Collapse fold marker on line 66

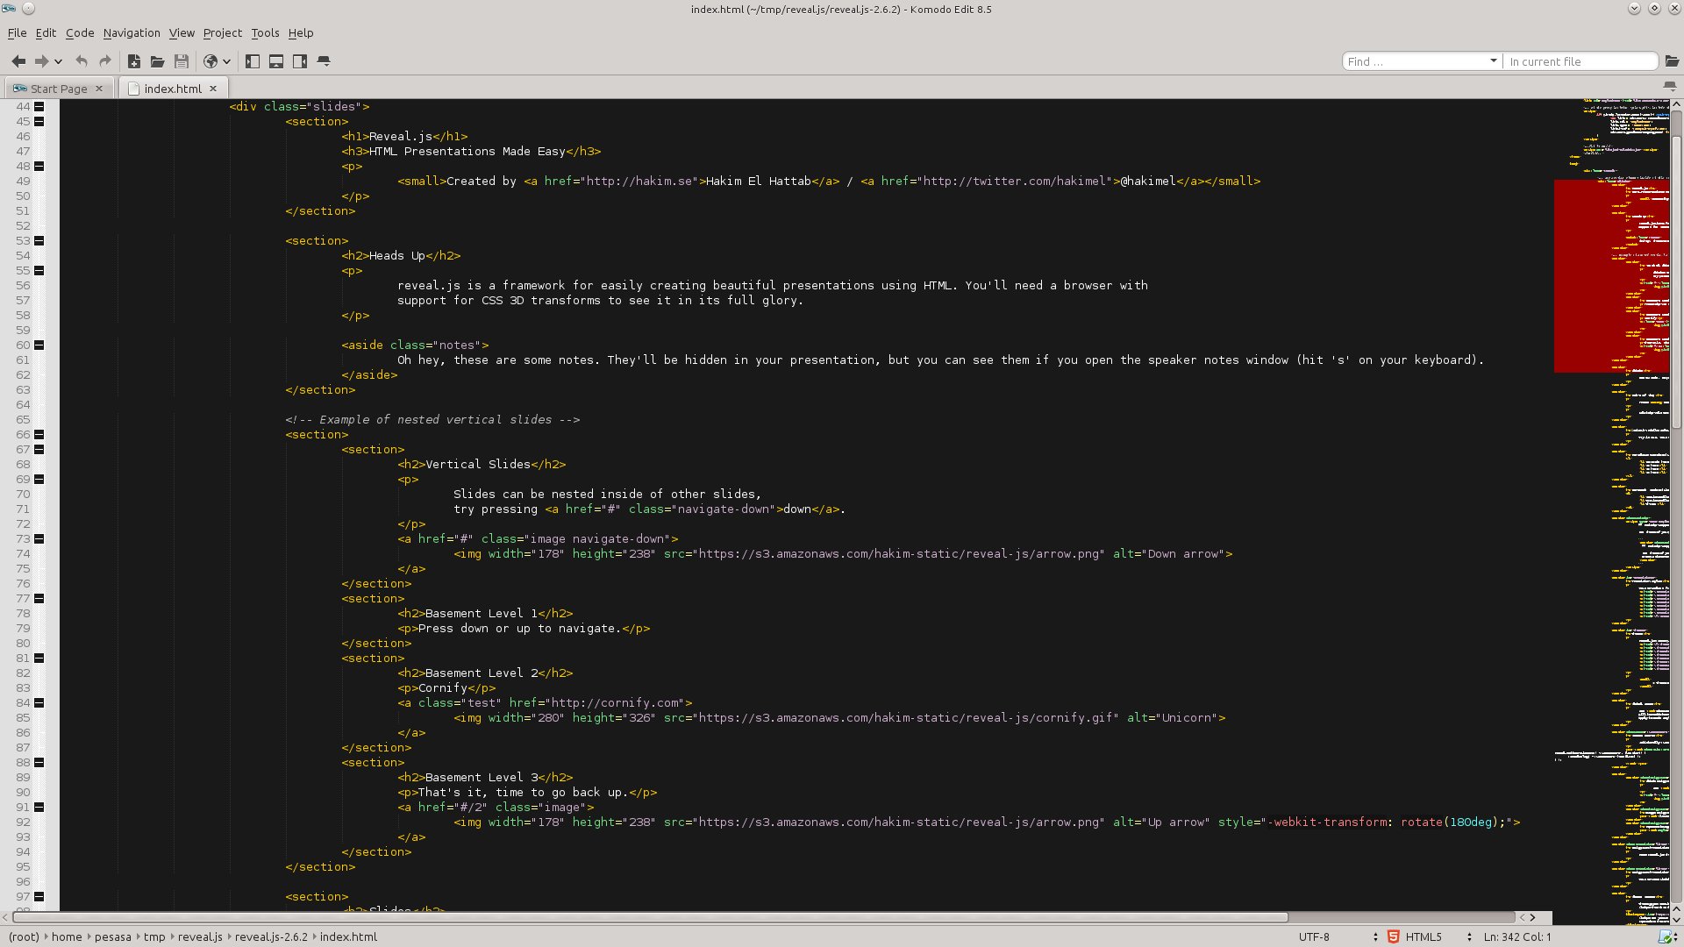pos(39,434)
